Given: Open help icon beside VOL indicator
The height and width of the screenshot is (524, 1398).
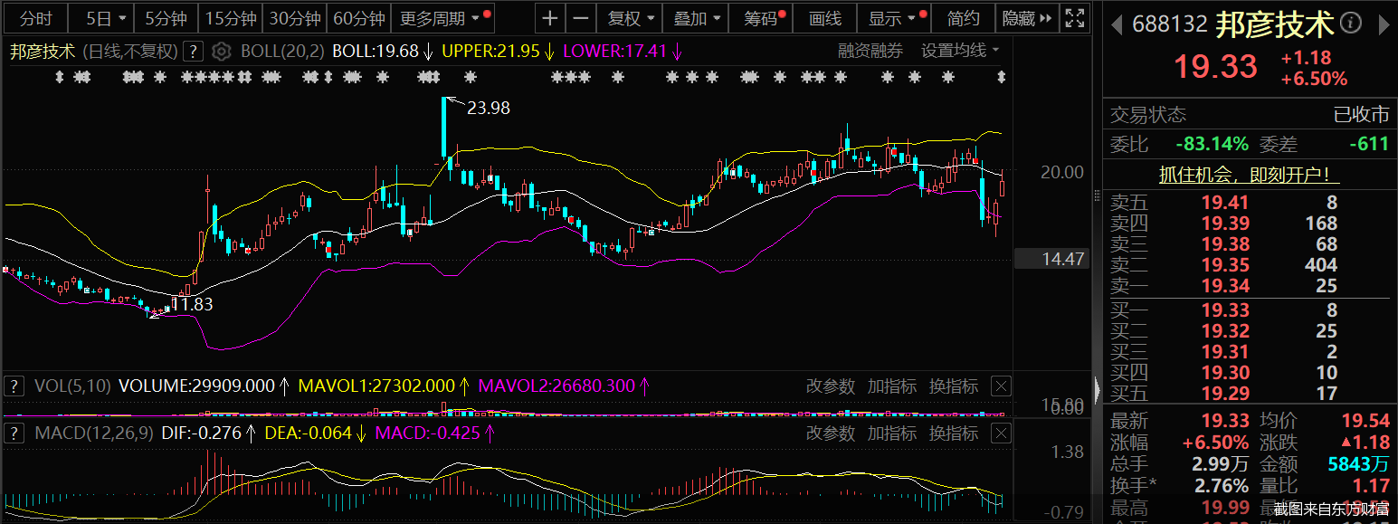Looking at the screenshot, I should click(x=14, y=386).
